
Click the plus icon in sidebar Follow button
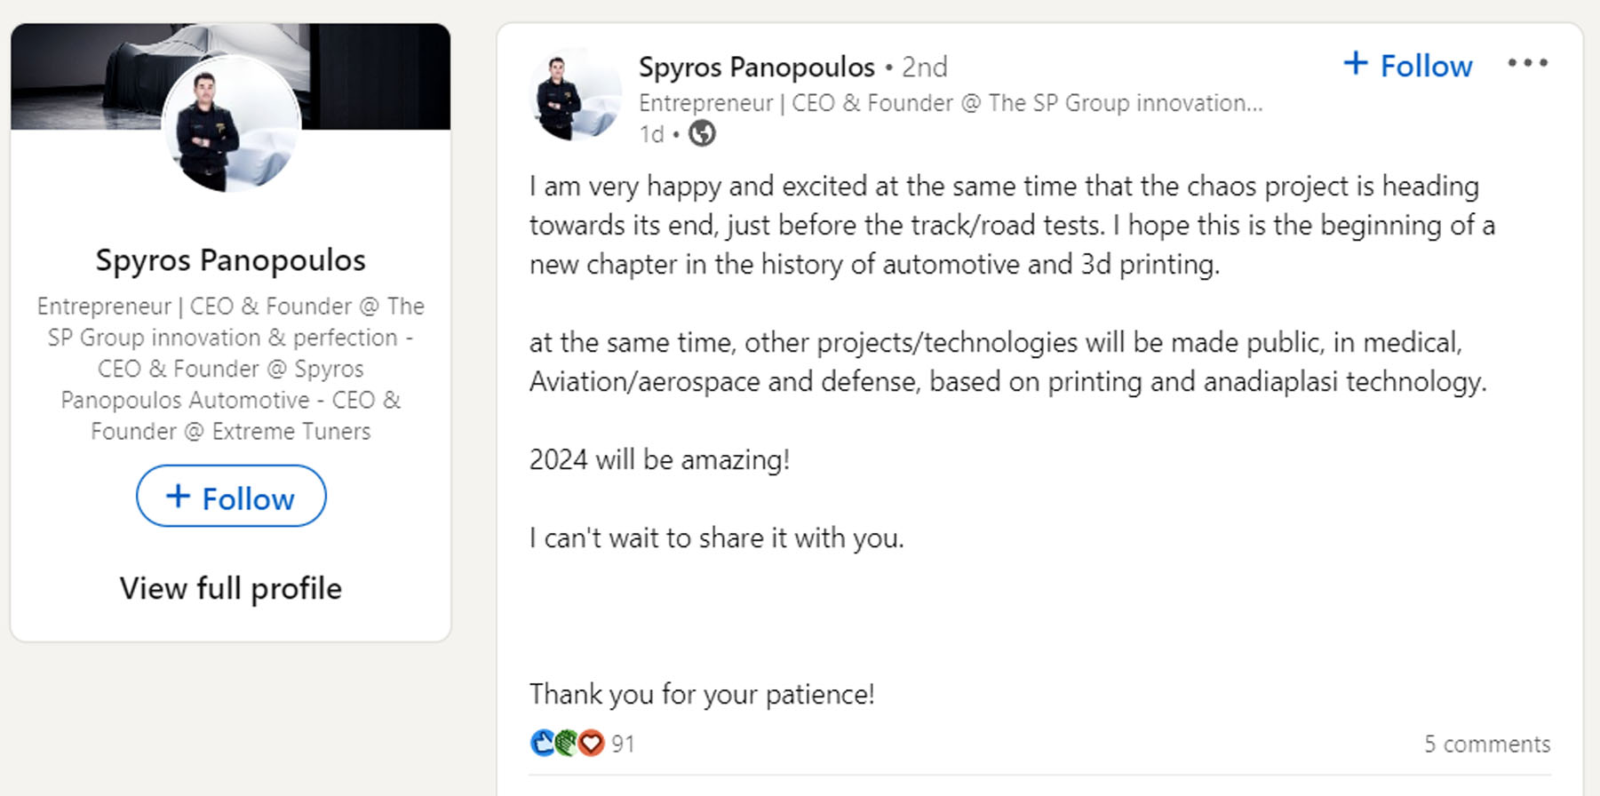coord(178,497)
